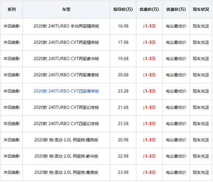Click the 现车状况 column header
The image size is (213, 182).
tap(201, 9)
